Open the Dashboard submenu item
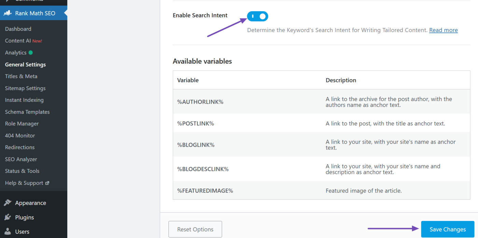Viewport: 478px width, 238px height. click(x=18, y=29)
